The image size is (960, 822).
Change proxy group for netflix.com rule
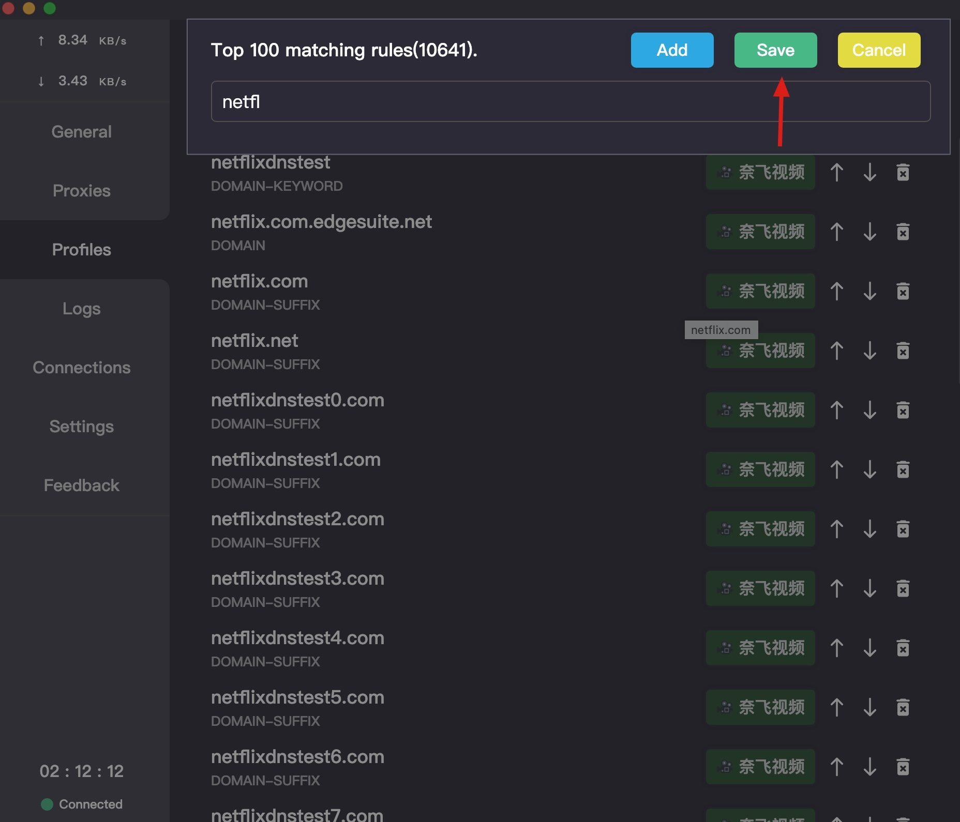coord(760,291)
